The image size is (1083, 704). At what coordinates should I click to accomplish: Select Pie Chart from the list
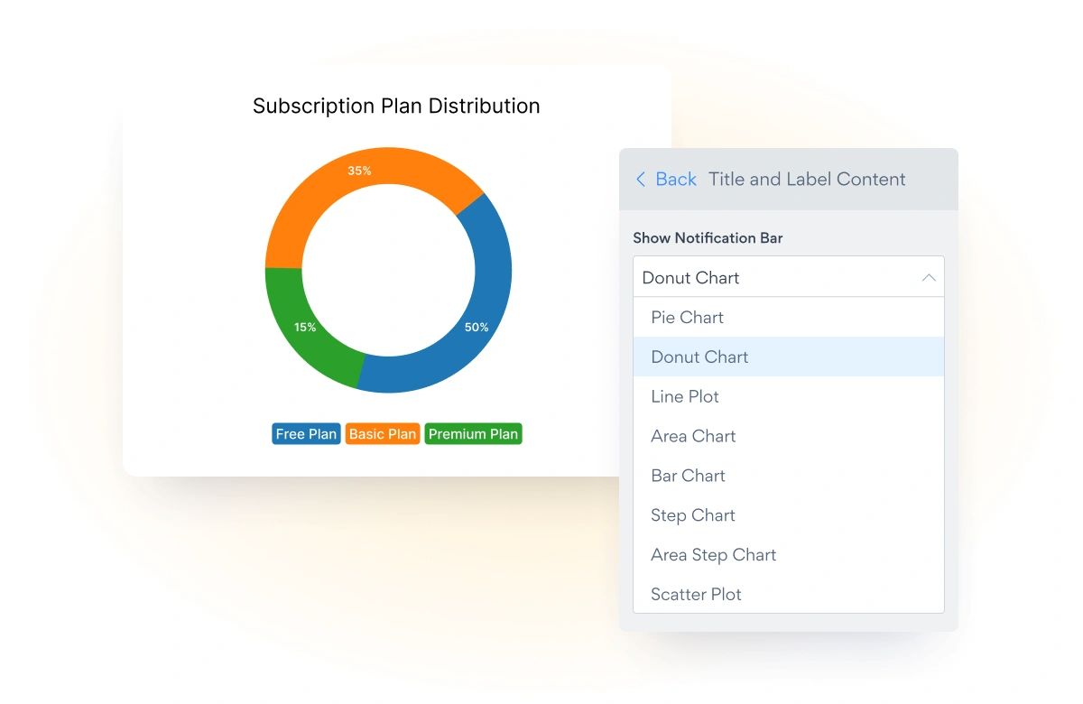pos(688,318)
